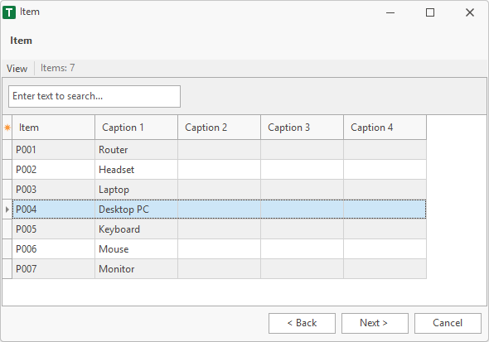The width and height of the screenshot is (489, 342).
Task: Click the Keyboard caption cell
Action: 136,229
